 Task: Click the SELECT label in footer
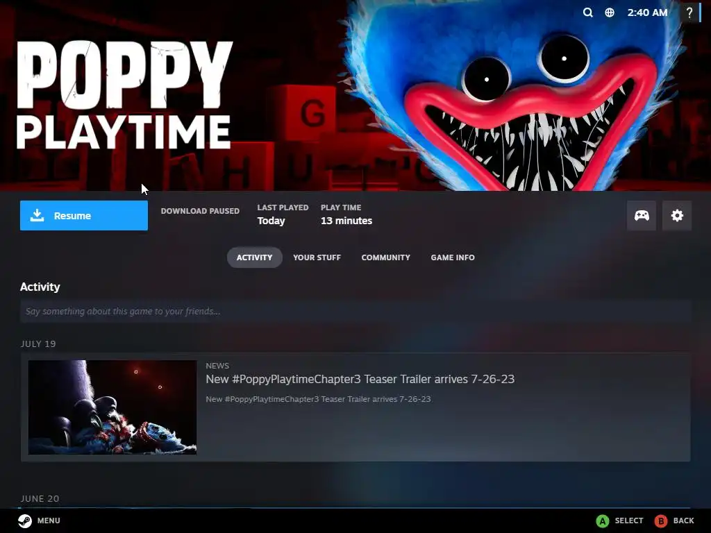[629, 521]
